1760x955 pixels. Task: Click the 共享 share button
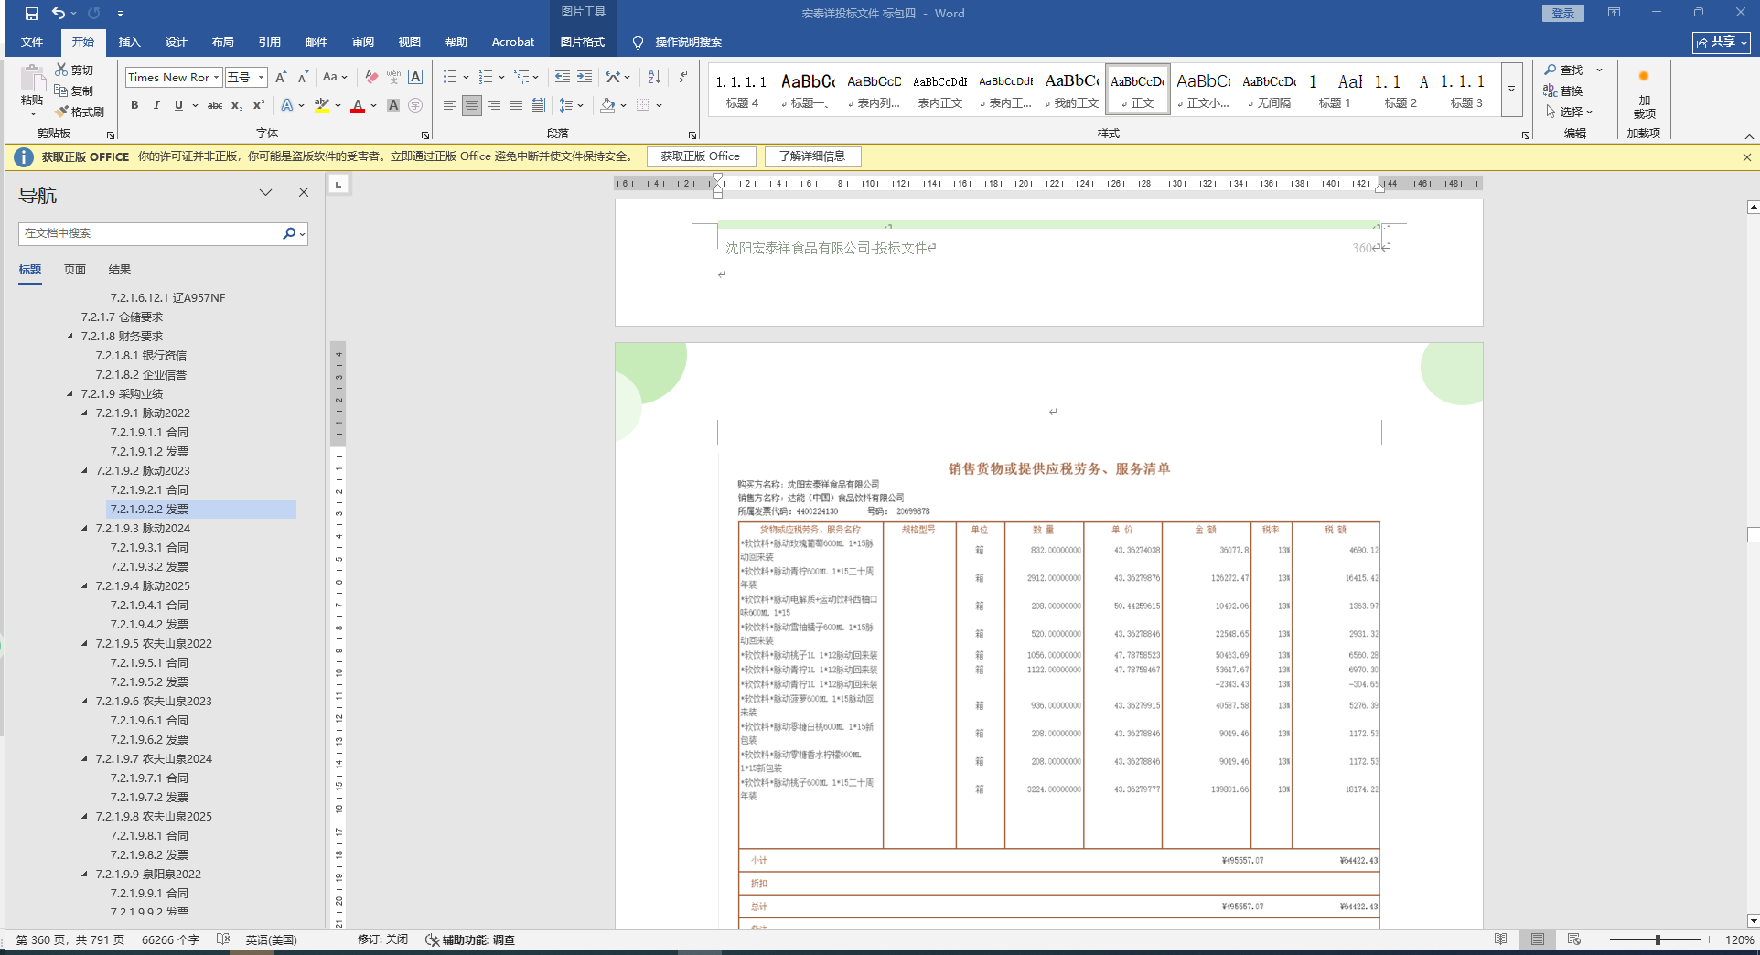coord(1721,42)
